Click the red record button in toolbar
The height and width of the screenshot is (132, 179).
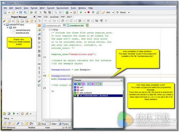(88, 12)
